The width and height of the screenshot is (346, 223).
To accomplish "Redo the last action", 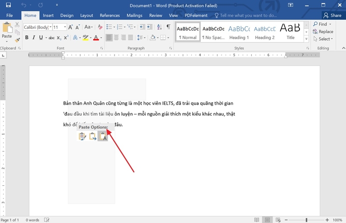I will click(40, 5).
